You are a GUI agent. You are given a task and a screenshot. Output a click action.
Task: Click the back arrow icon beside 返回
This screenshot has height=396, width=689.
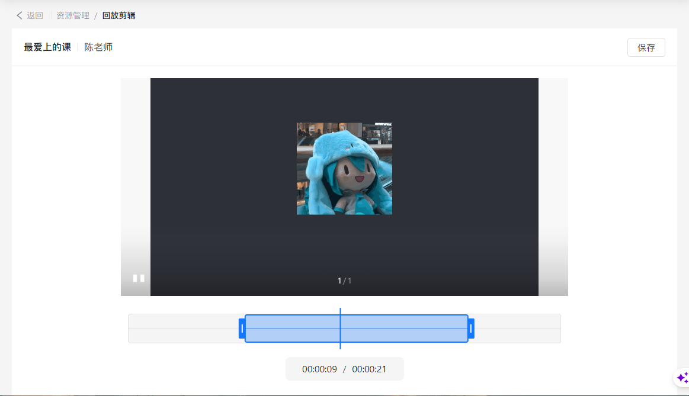click(20, 15)
